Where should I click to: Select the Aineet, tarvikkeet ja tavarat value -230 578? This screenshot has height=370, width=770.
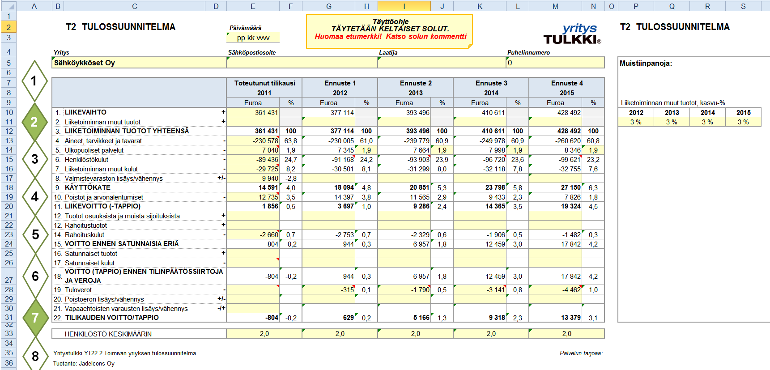[253, 140]
